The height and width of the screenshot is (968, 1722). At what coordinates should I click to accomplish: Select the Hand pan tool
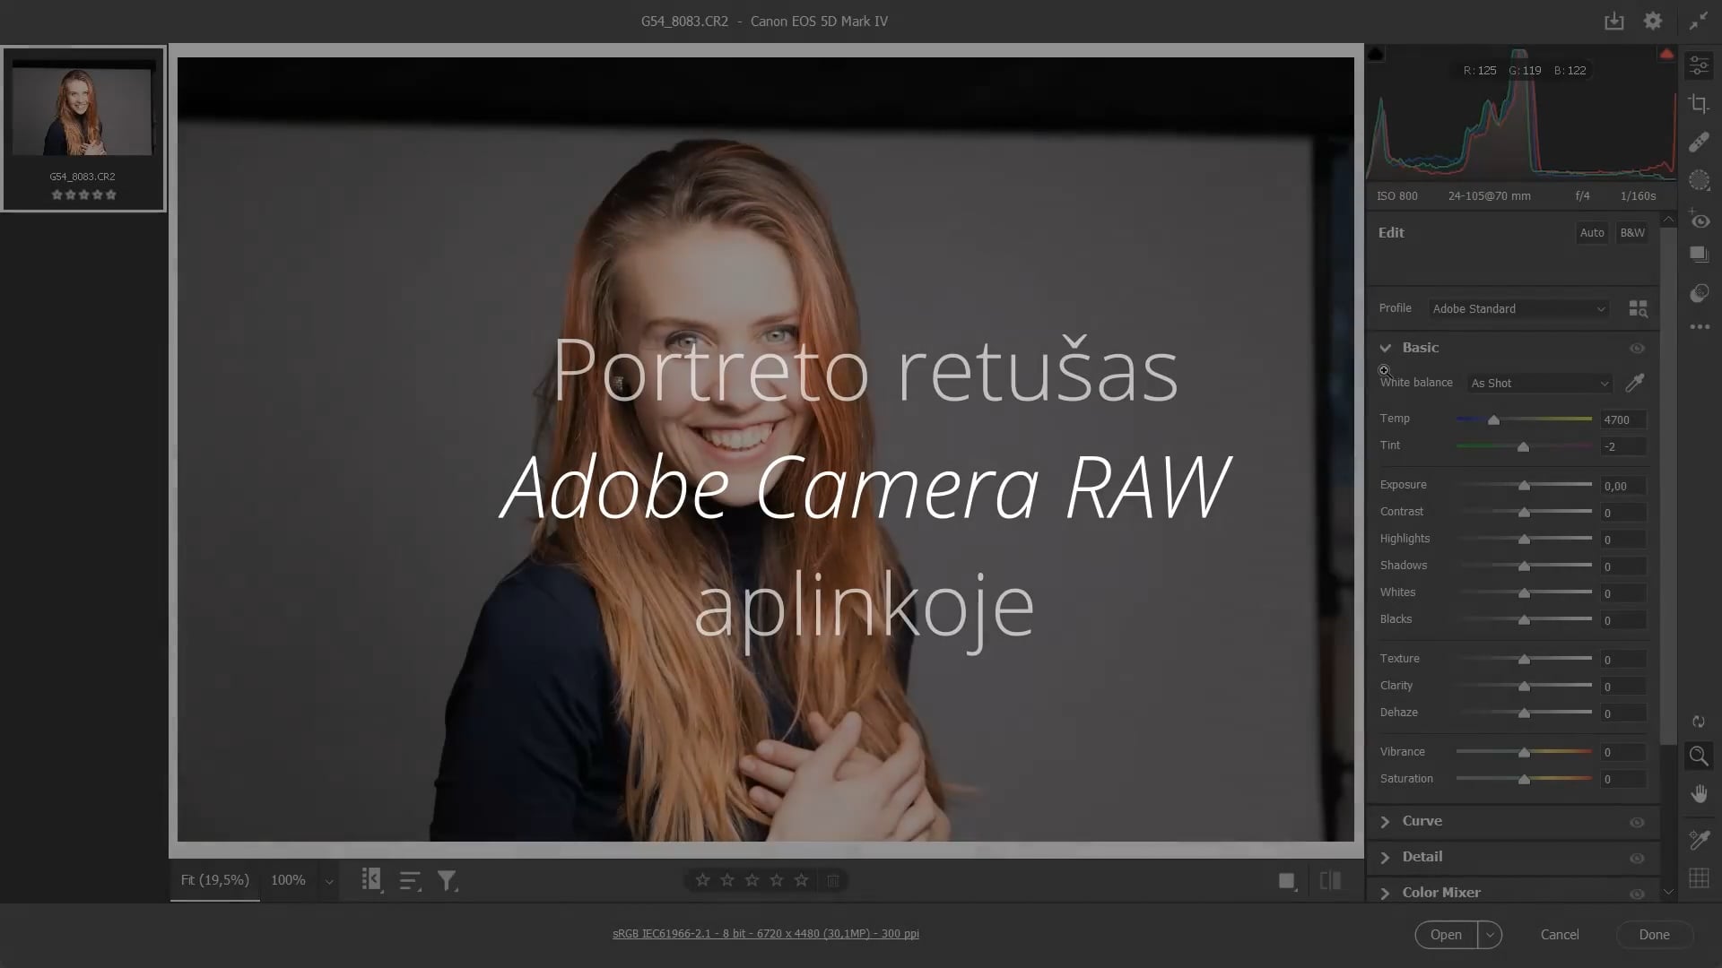(1699, 794)
